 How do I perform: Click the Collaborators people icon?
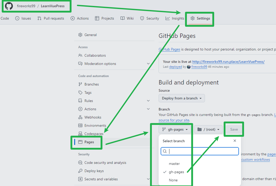(x=80, y=55)
